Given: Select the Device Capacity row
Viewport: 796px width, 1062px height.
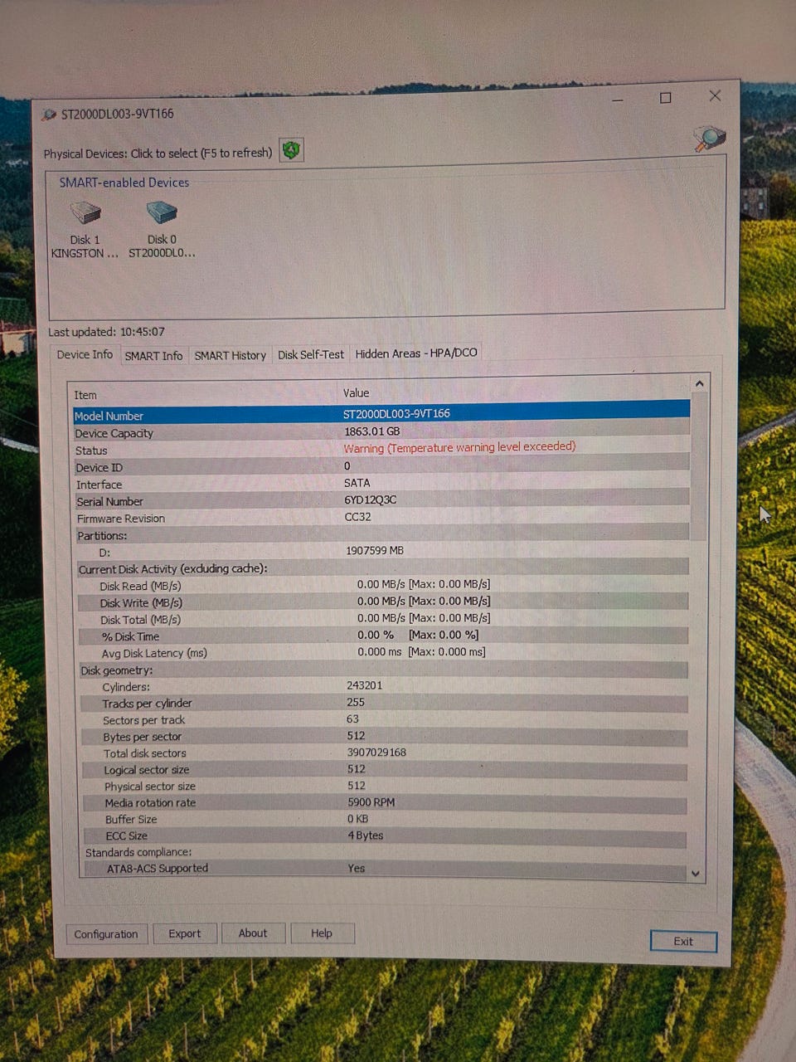Looking at the screenshot, I should (381, 432).
